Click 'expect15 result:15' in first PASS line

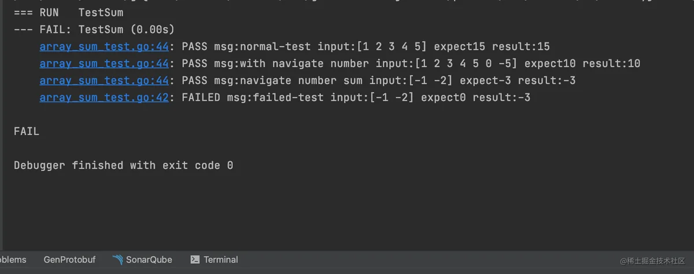tap(492, 46)
